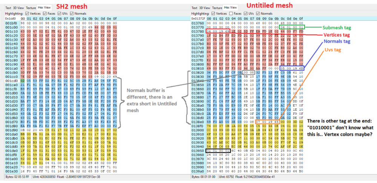377x183 pixels.
Task: Click the 0x1cd0 offset field
Action: tap(10, 18)
